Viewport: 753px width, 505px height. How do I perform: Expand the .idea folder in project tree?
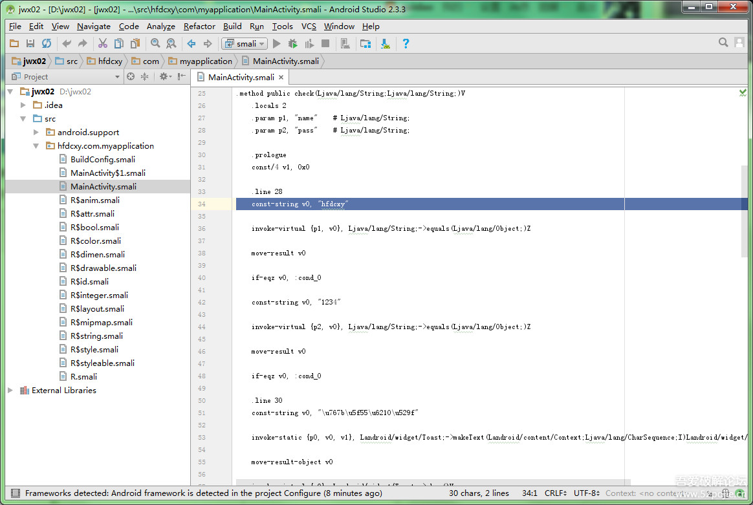(x=23, y=105)
